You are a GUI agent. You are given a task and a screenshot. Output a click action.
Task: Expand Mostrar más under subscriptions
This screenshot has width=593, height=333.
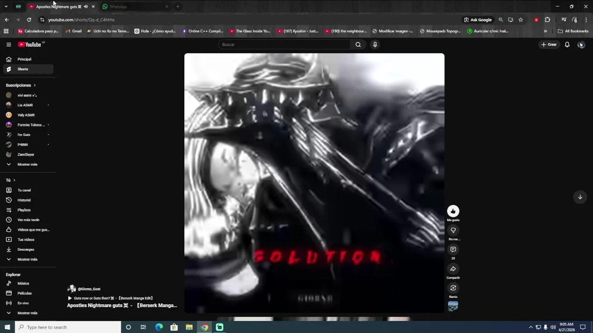pyautogui.click(x=28, y=164)
